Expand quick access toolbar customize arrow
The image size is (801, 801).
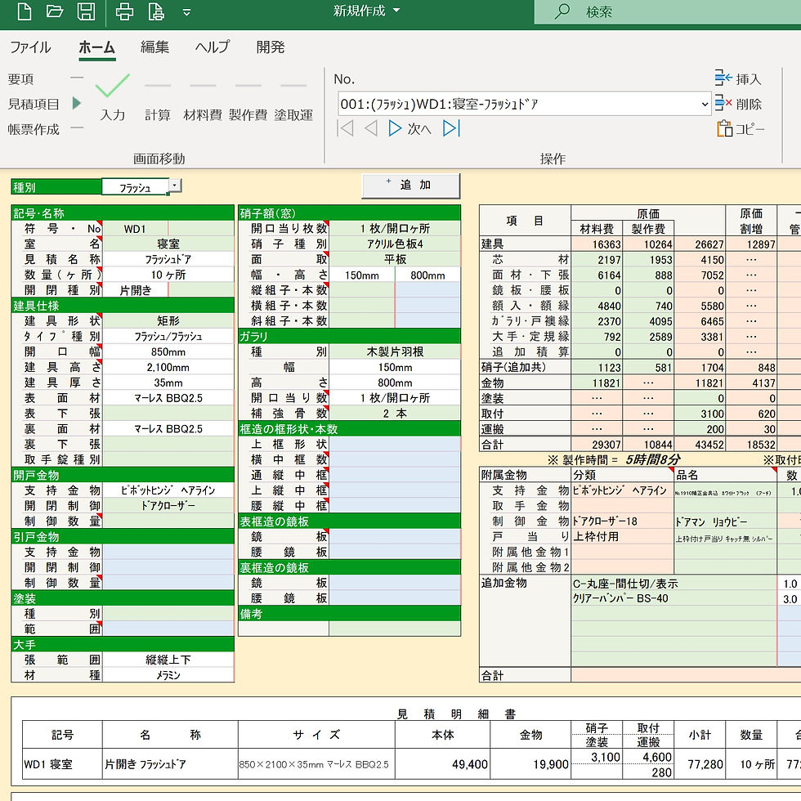point(186,12)
